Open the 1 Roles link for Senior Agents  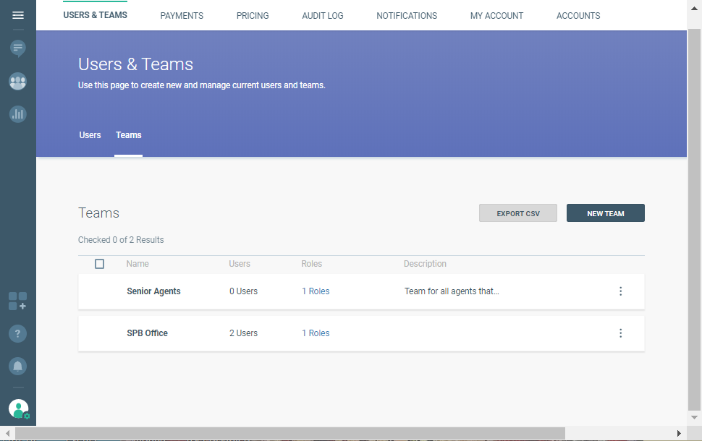tap(316, 291)
